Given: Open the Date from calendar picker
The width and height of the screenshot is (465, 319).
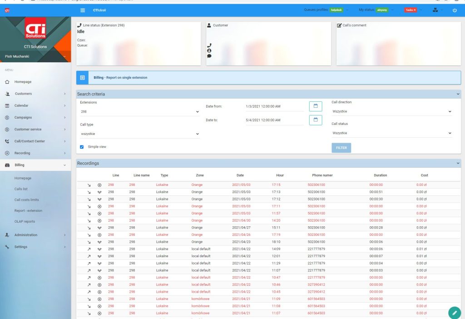Looking at the screenshot, I should 315,106.
